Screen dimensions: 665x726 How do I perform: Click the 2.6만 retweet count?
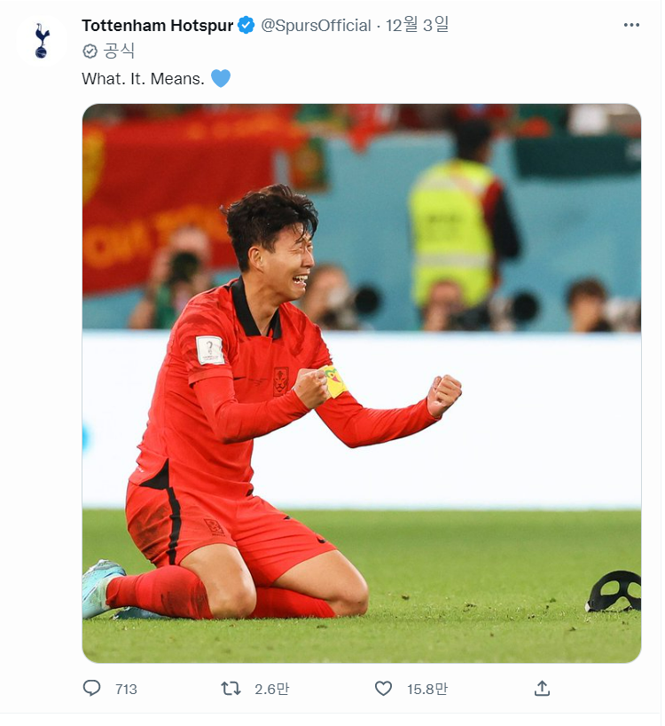click(272, 689)
